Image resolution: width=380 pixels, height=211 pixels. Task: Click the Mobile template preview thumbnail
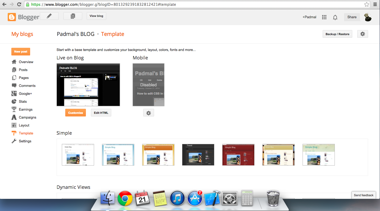tap(149, 85)
